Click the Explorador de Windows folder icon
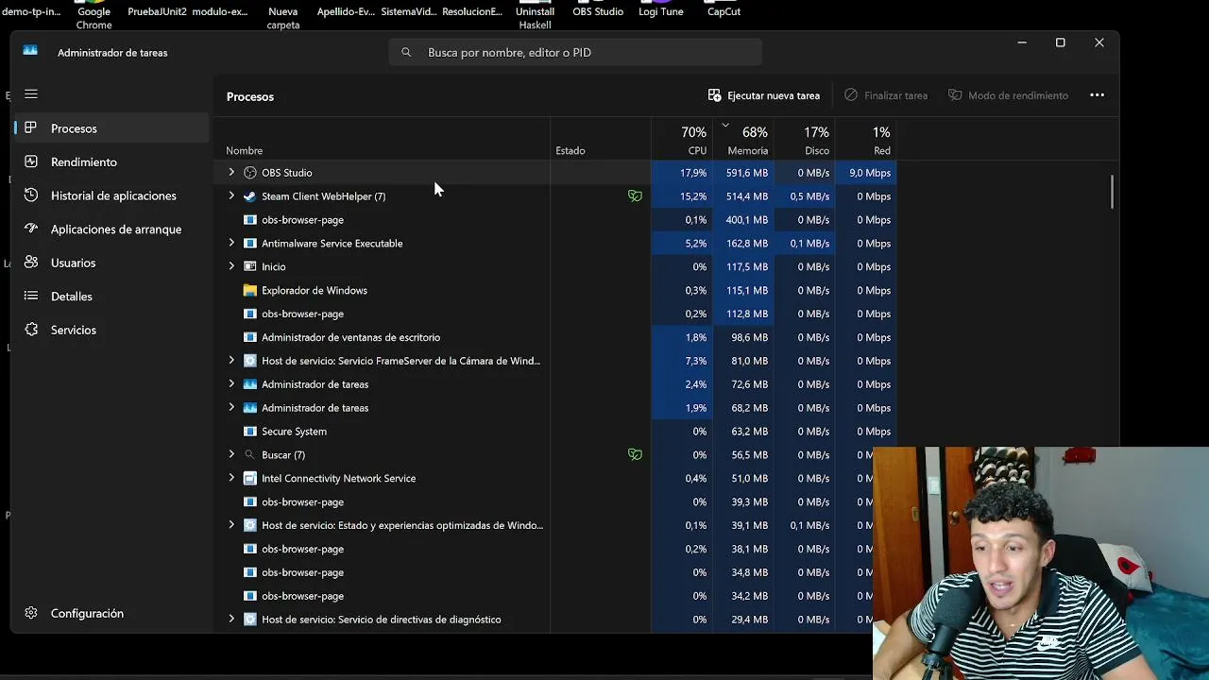1209x680 pixels. tap(249, 290)
